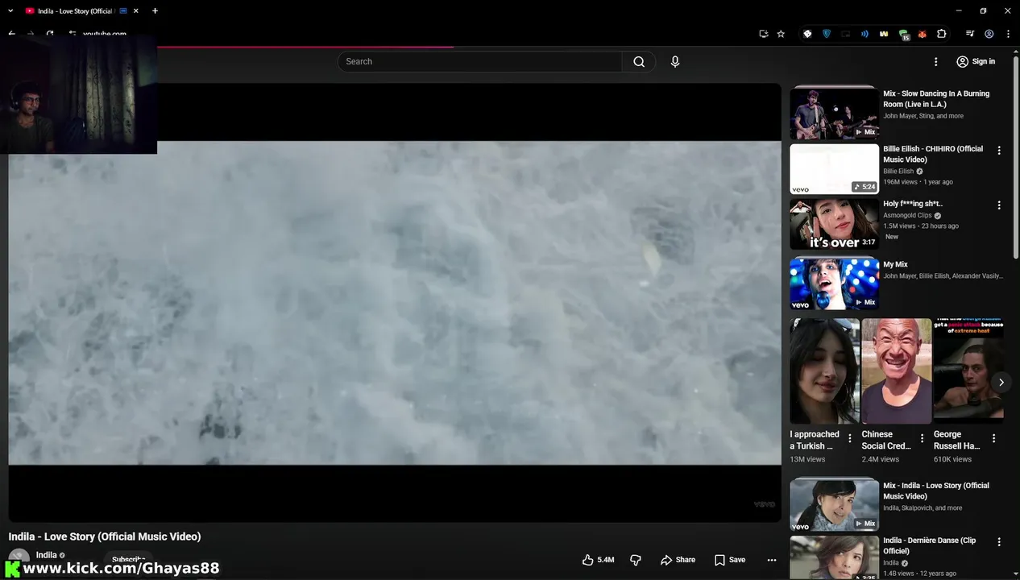
Task: Open the picture-in-picture extension icon
Action: [x=846, y=34]
